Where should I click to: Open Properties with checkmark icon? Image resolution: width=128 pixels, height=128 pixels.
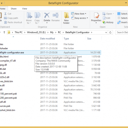(x=96, y=15)
